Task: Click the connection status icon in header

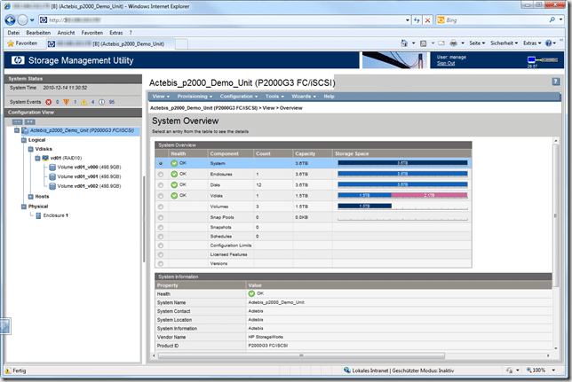Action: point(543,59)
